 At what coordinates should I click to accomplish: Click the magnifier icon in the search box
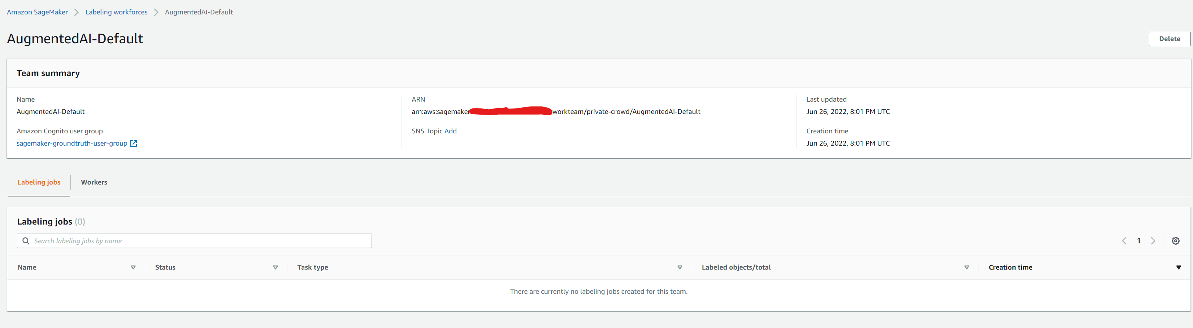(26, 240)
